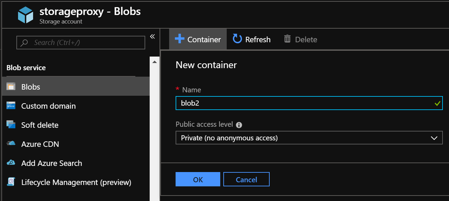Click the Public access level info icon
This screenshot has width=449, height=201.
coord(239,125)
